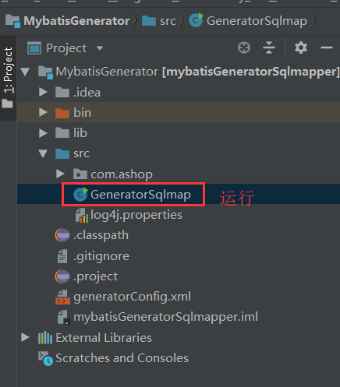Expand the bin folder arrow
This screenshot has width=340, height=387.
pos(43,112)
